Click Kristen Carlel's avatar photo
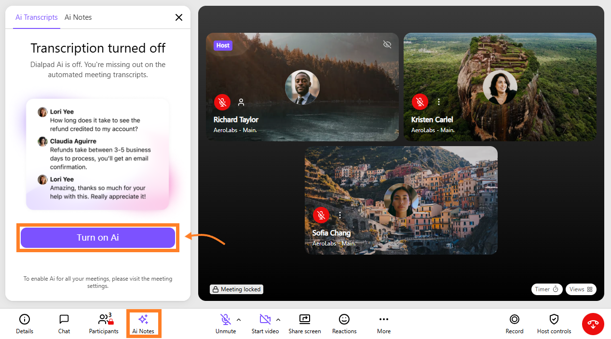Viewport: 611px width, 339px height. click(500, 87)
